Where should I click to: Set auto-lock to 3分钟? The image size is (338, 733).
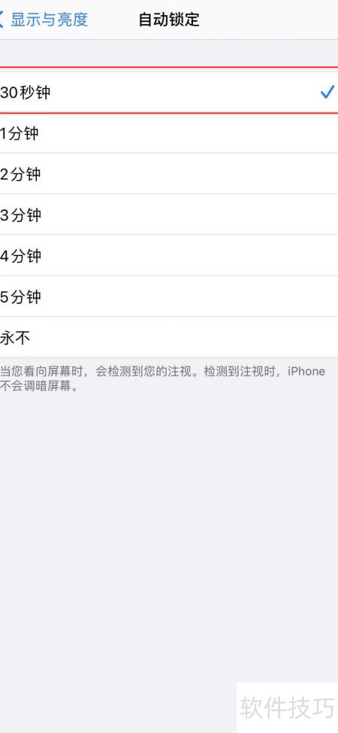point(169,214)
